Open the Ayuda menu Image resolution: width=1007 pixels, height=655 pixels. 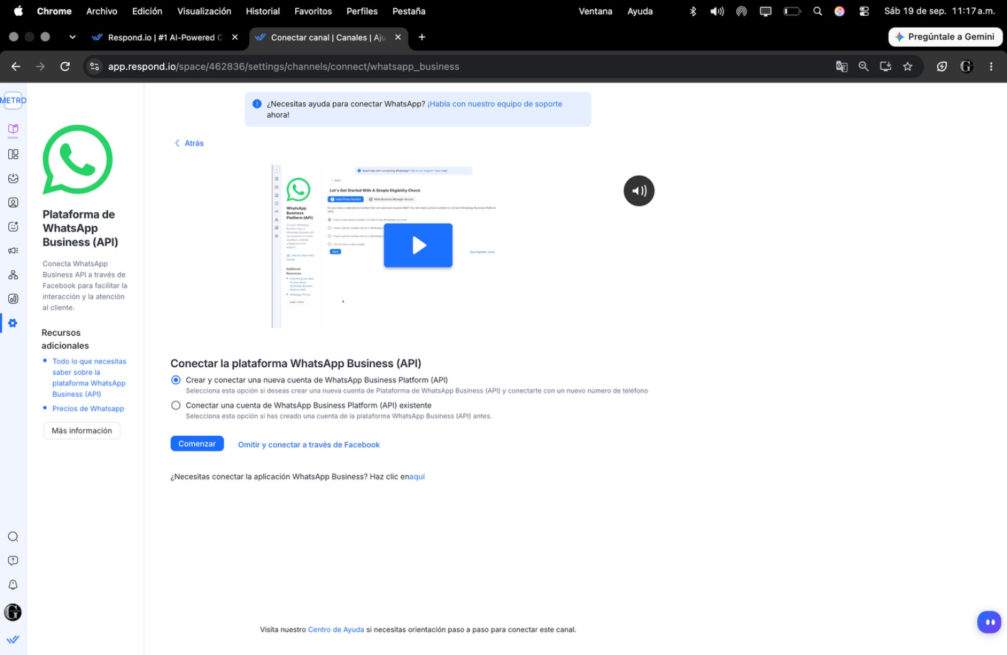[x=640, y=11]
